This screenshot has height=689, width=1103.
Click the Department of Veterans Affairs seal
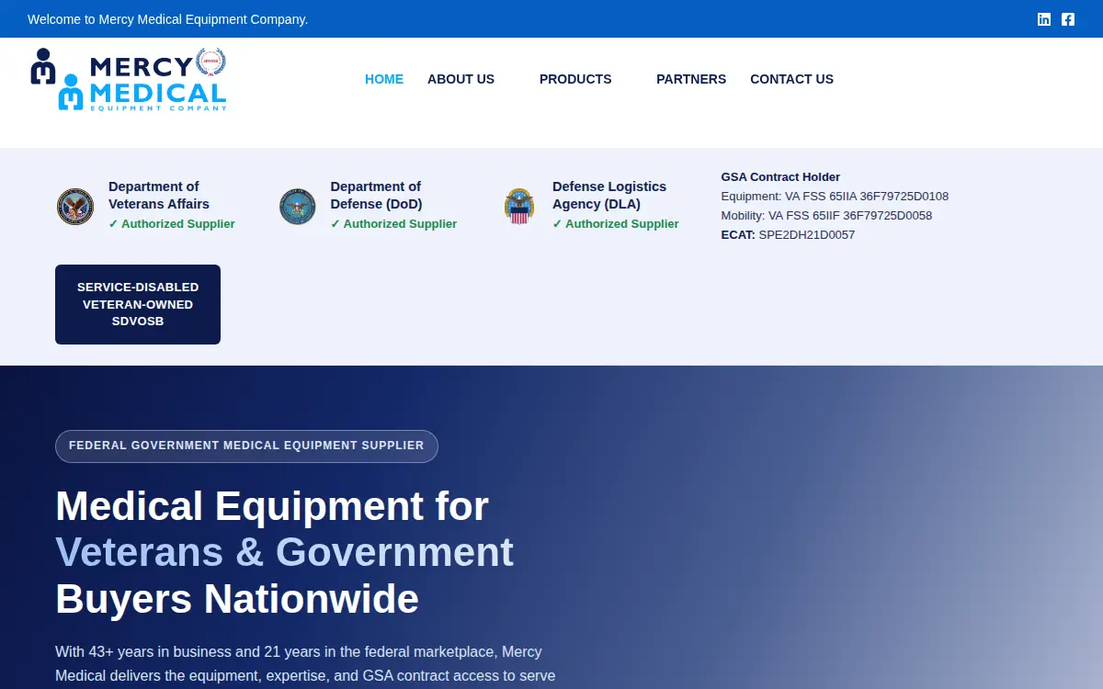click(x=75, y=207)
